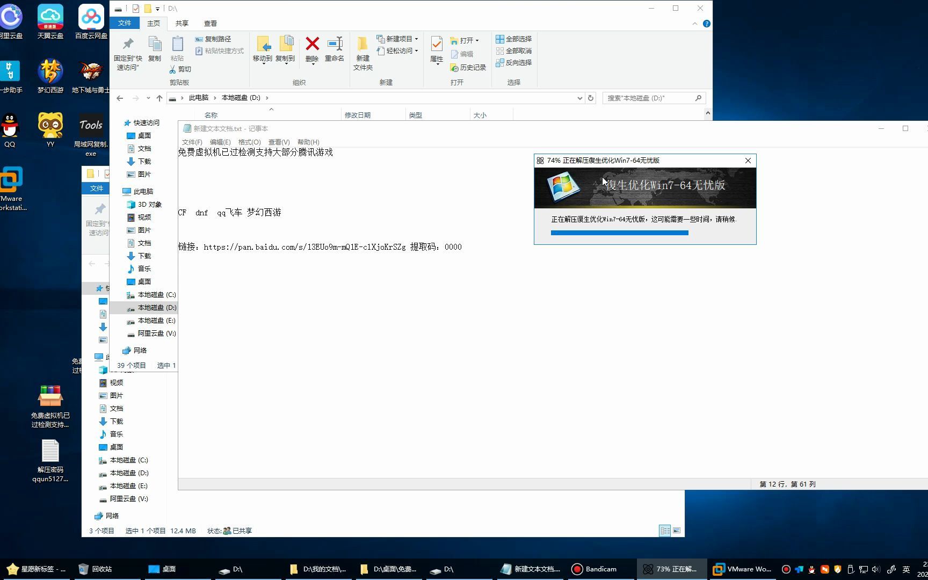This screenshot has height=580, width=928.
Task: Select 本地磁盘 (E:) in front Explorer tree
Action: point(151,320)
